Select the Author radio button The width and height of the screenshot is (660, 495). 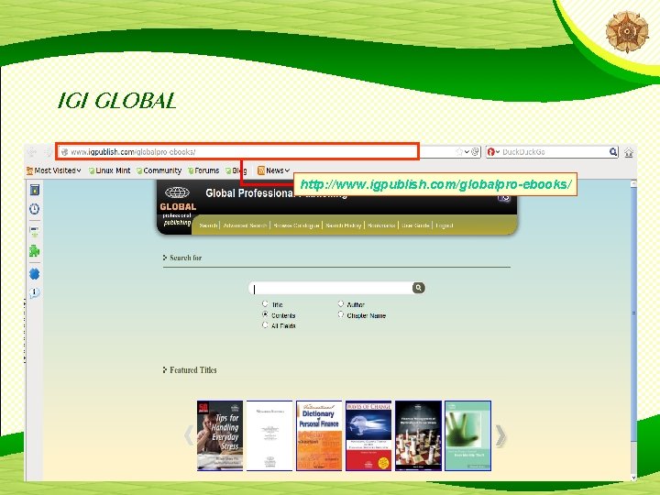341,303
